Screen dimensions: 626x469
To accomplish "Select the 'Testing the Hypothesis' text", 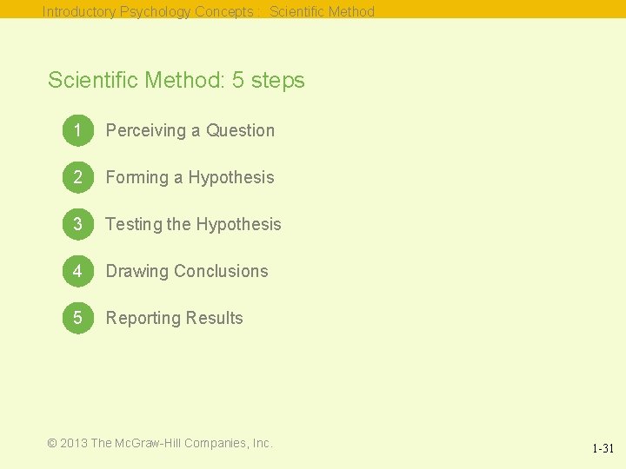I will 193,225.
